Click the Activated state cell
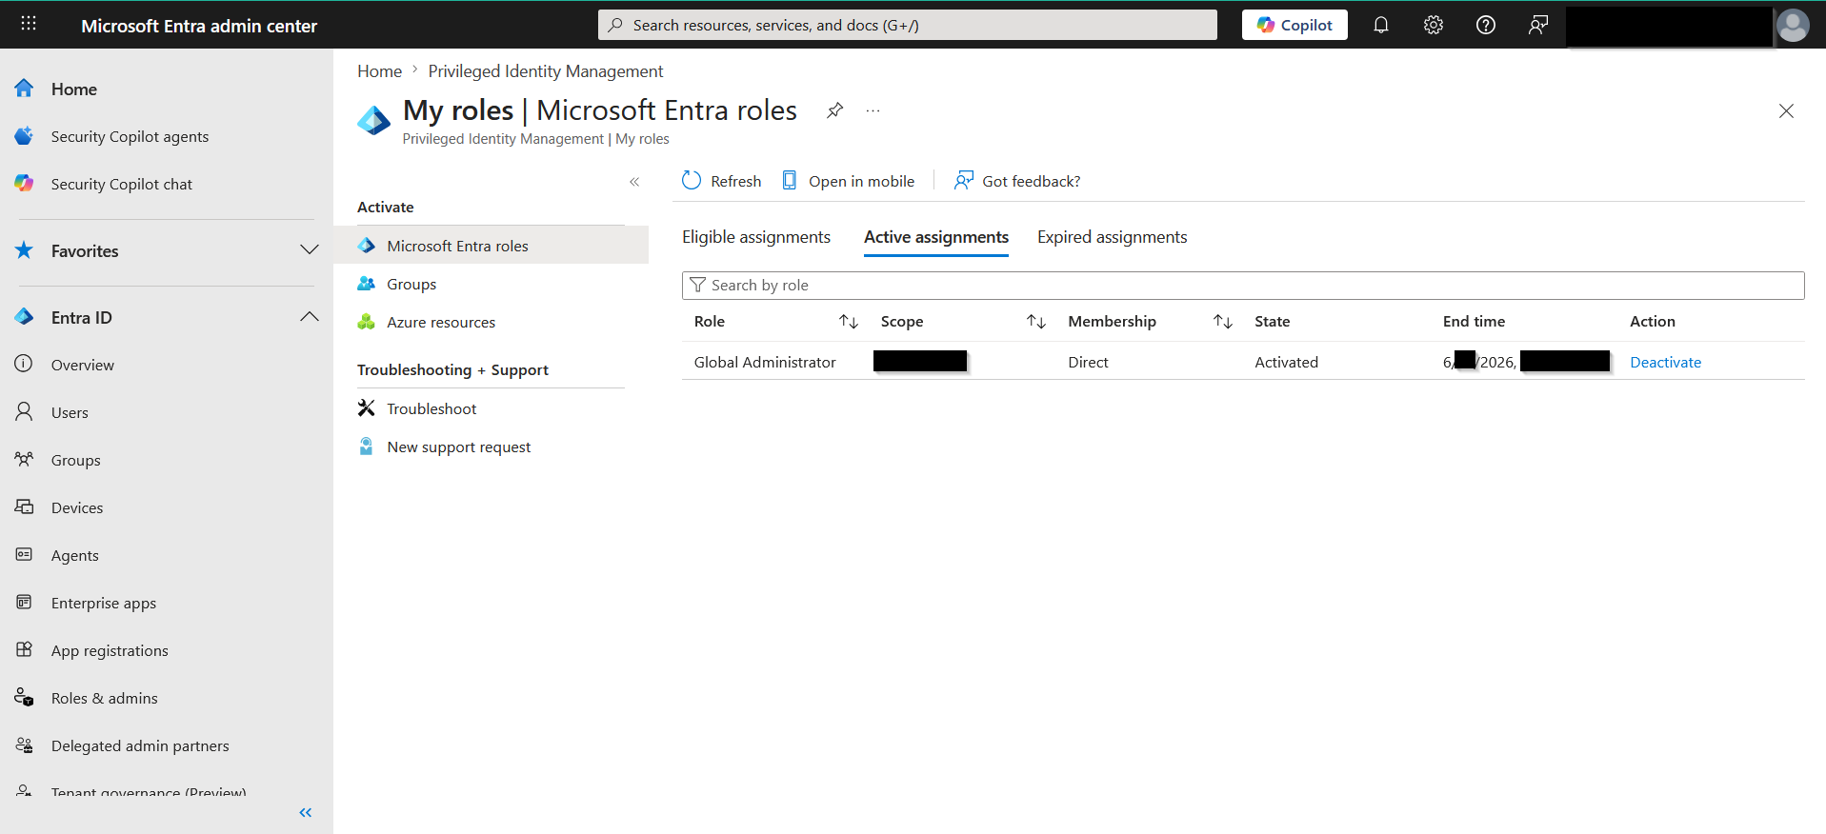 1286,362
